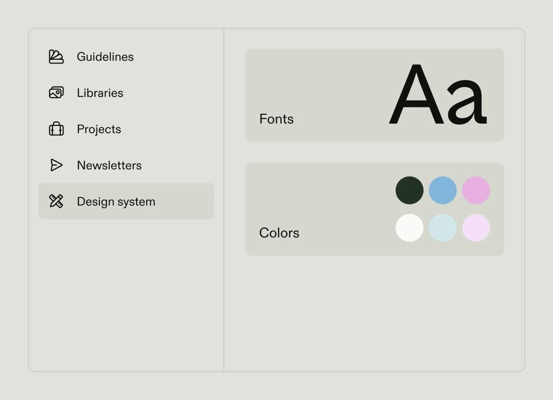Pick the medium blue color swatch
Viewport: 553px width, 400px height.
pos(443,190)
